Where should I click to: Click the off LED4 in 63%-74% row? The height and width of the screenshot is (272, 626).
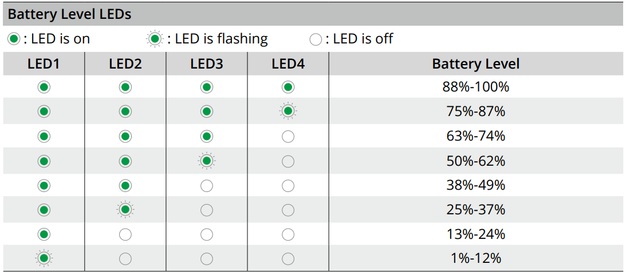click(x=288, y=137)
